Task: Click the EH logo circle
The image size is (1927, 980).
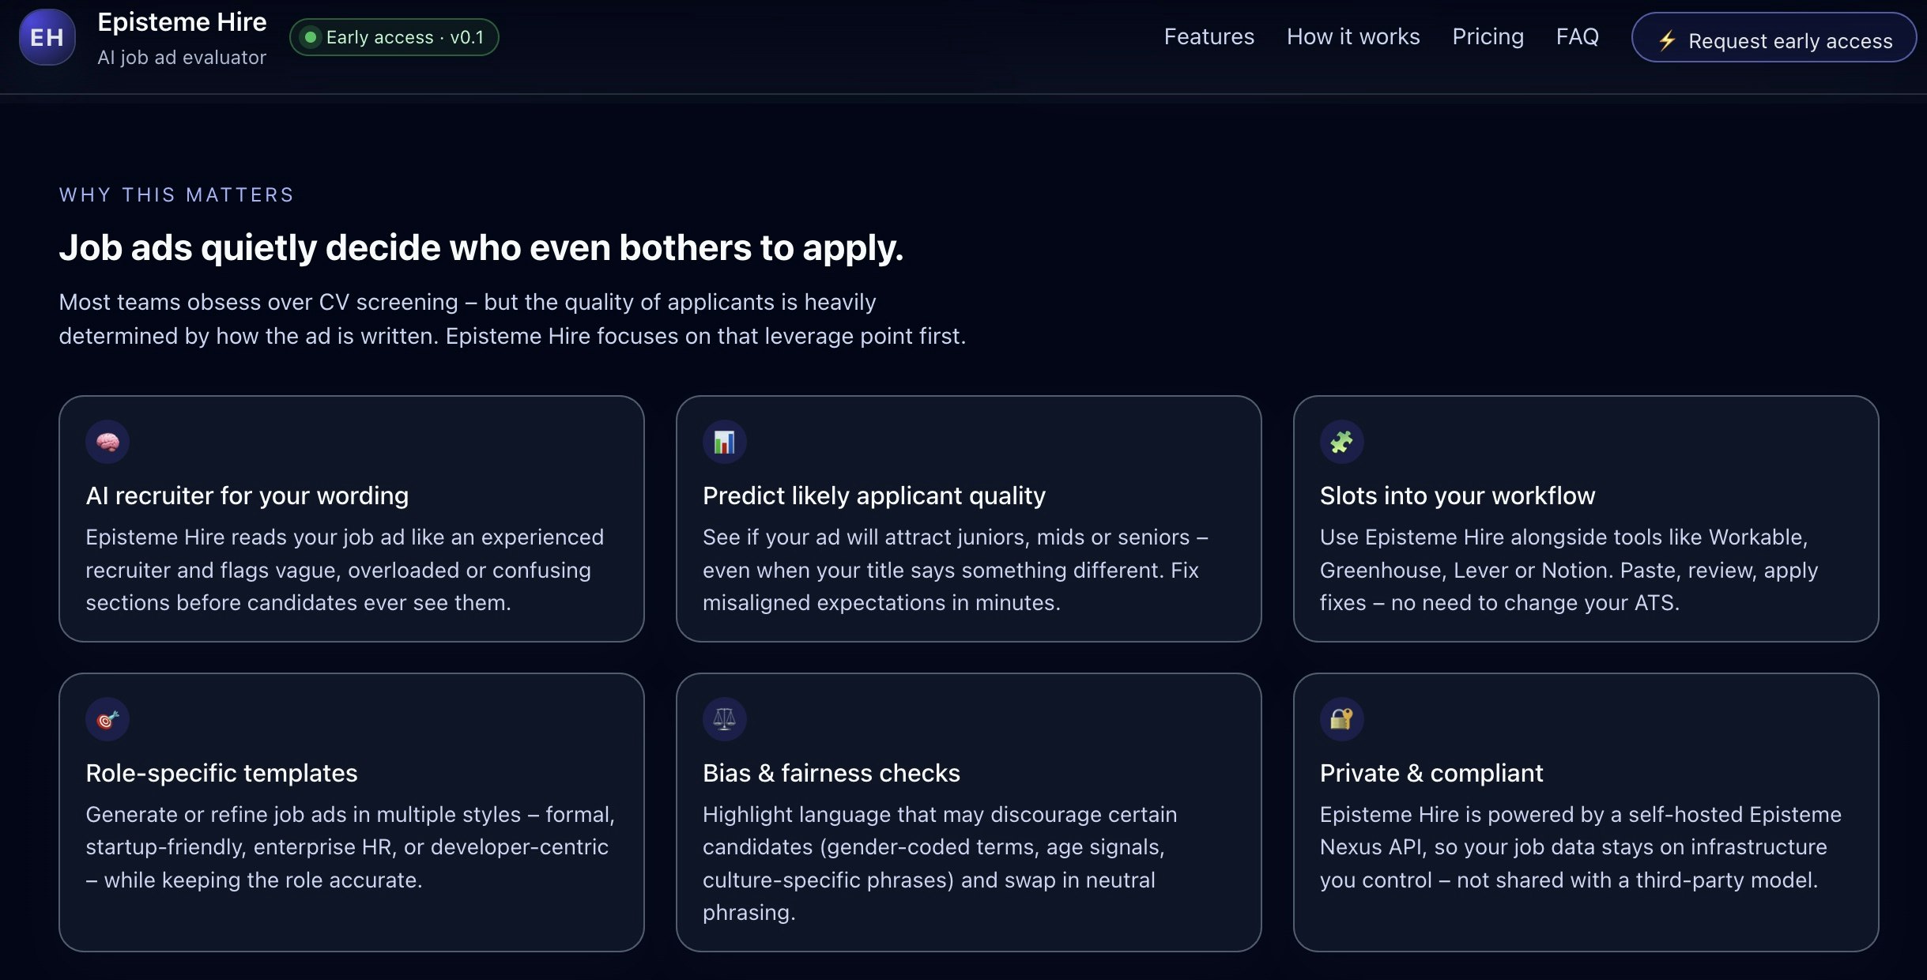Action: pyautogui.click(x=47, y=37)
